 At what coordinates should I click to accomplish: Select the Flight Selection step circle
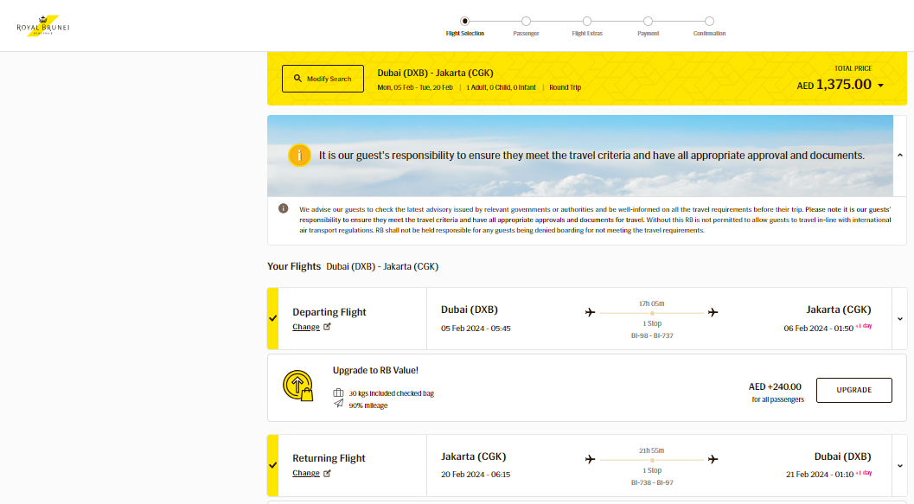(464, 21)
